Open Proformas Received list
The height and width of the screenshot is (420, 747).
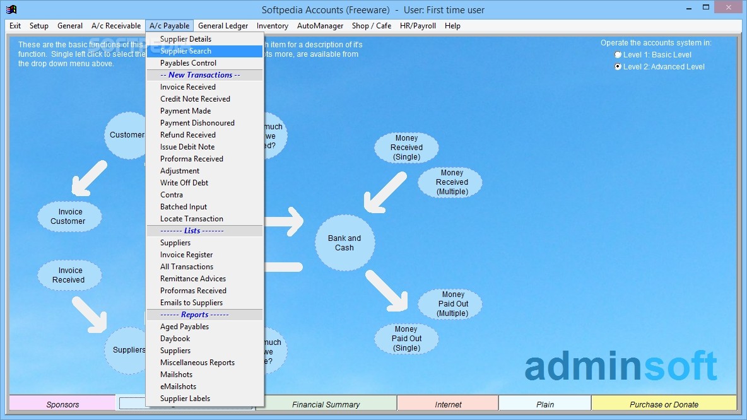pyautogui.click(x=205, y=291)
